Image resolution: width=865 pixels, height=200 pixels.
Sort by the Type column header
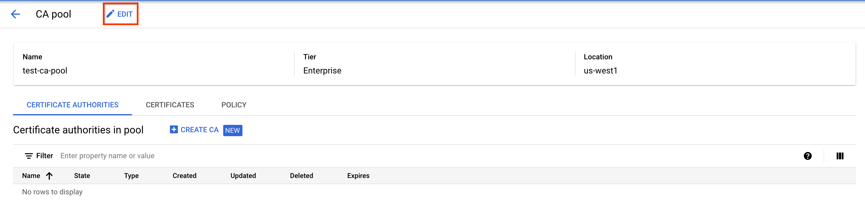131,175
